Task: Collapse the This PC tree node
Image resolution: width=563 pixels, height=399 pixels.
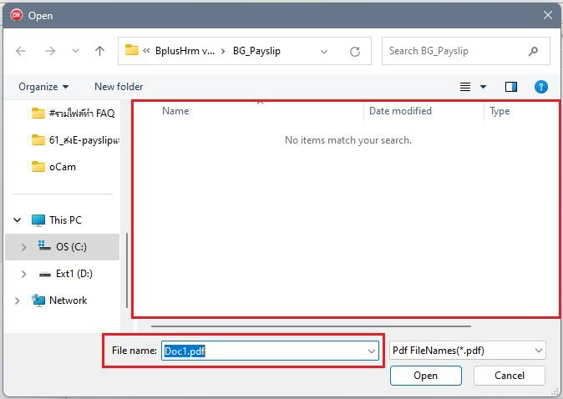Action: 18,220
